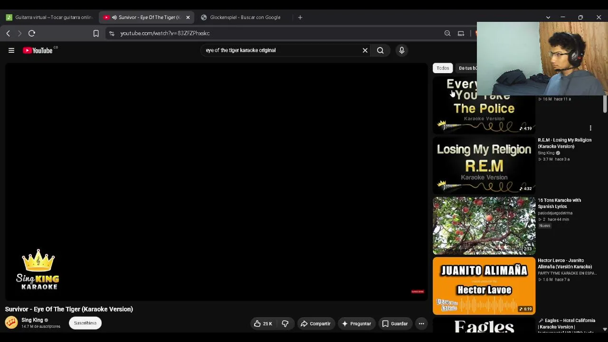Switch to the Guitarra virtual tab
The width and height of the screenshot is (608, 342).
[49, 18]
